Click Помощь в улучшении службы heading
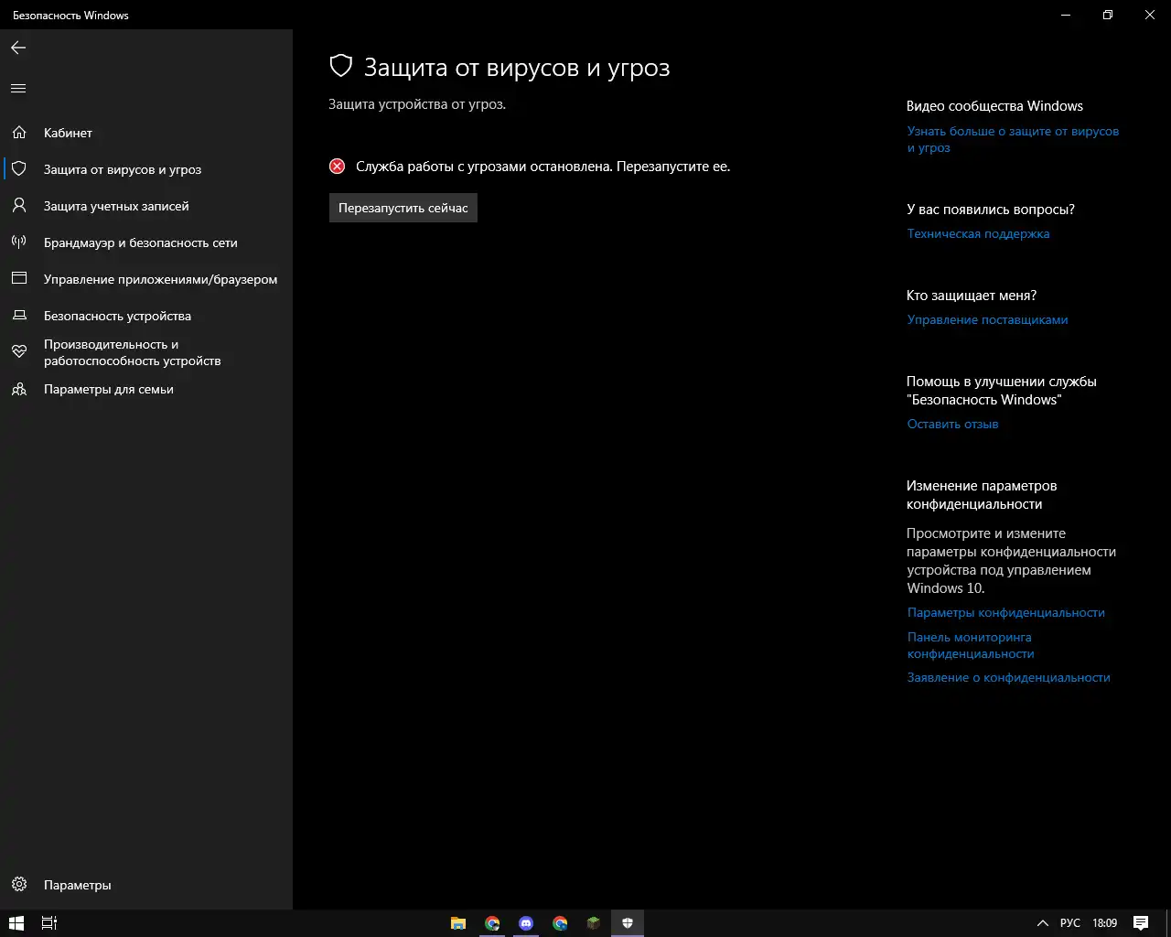The height and width of the screenshot is (937, 1171). (x=1002, y=391)
